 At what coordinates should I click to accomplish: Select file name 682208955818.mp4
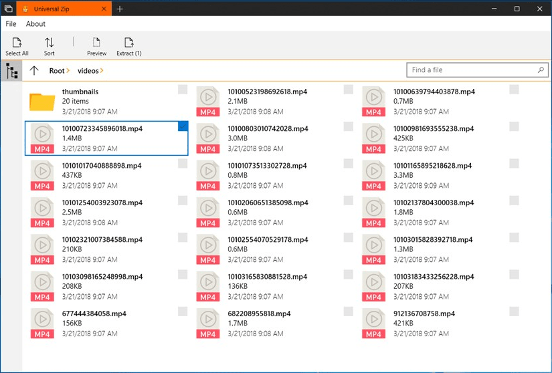coord(259,314)
